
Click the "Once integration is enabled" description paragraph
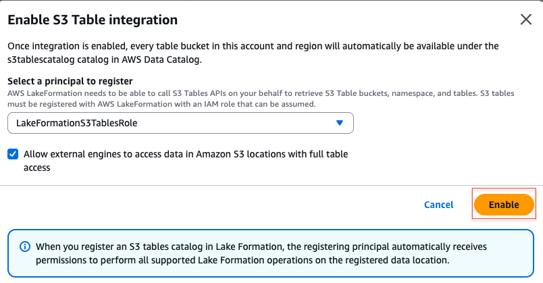253,53
